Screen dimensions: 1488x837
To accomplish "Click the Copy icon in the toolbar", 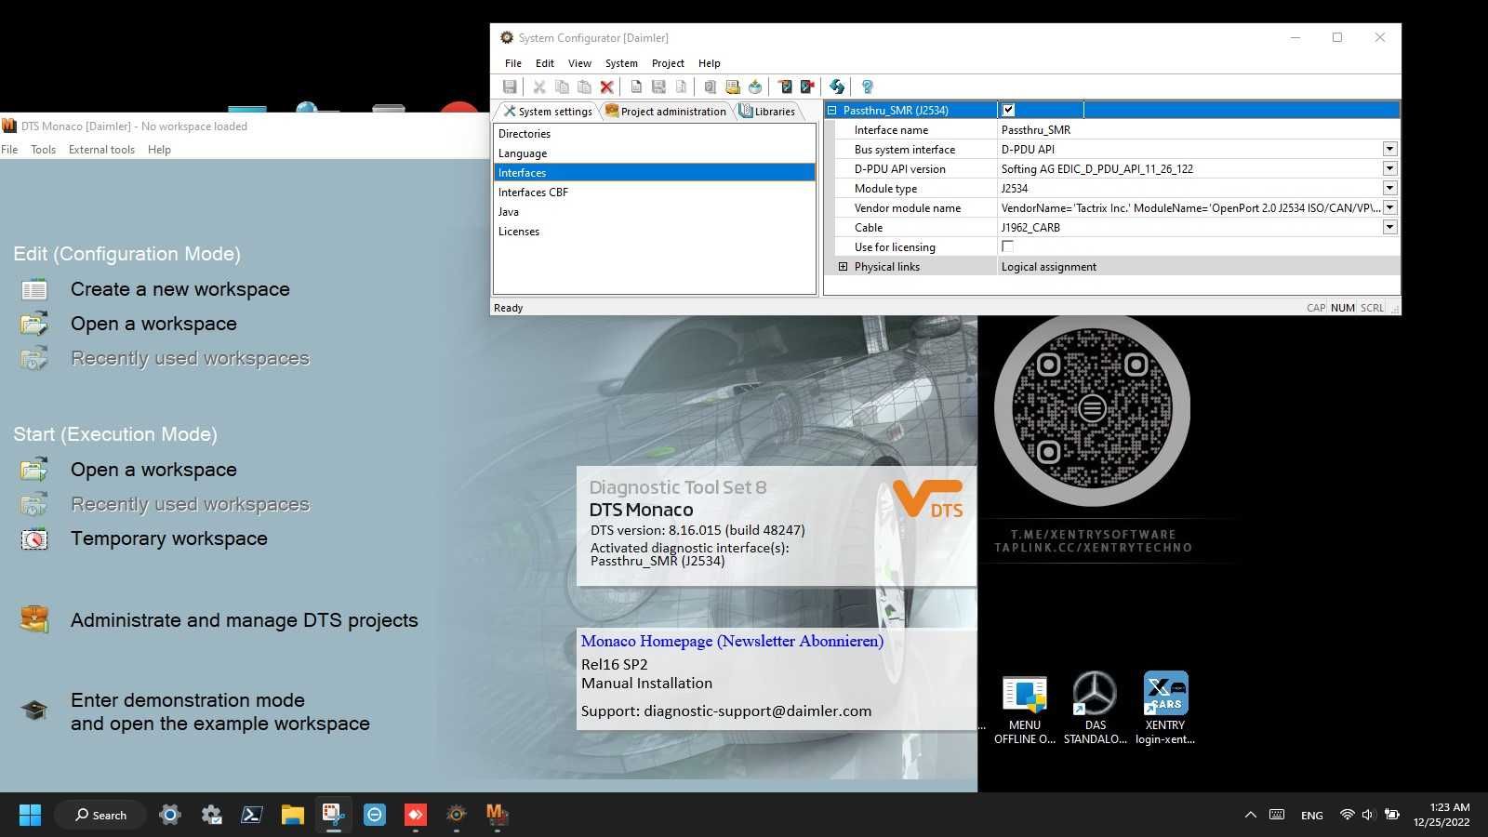I will click(x=562, y=86).
